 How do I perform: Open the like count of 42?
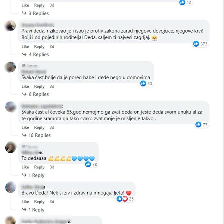point(186,3)
